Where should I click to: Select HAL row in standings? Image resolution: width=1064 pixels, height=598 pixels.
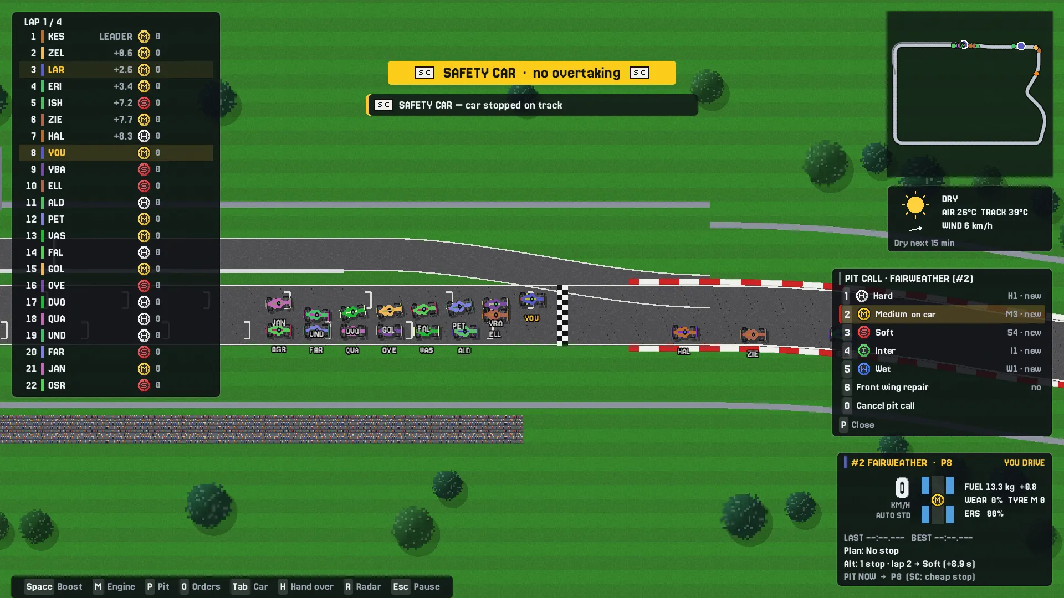coord(116,136)
